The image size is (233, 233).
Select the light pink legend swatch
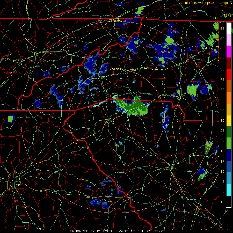coord(229,40)
